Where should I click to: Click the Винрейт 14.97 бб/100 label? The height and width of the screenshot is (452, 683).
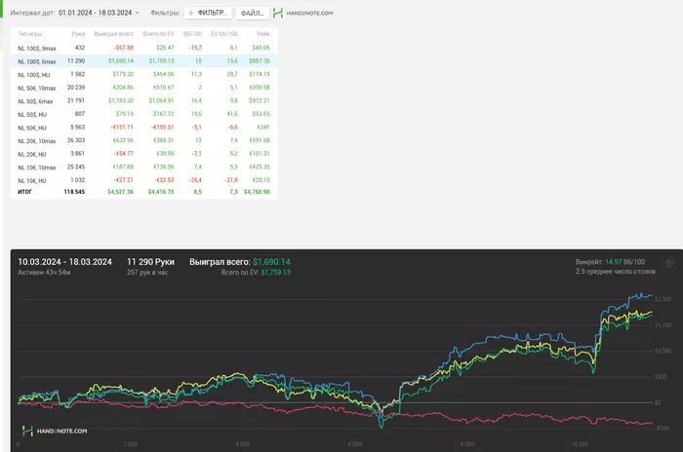[x=610, y=262]
